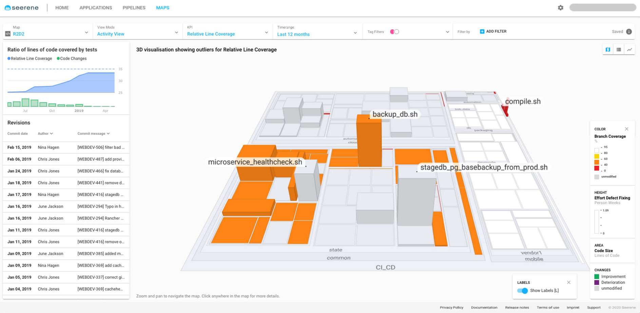The image size is (640, 313).
Task: Select the Feb 15, 2019 Nina Hagen revision
Action: coord(66,148)
